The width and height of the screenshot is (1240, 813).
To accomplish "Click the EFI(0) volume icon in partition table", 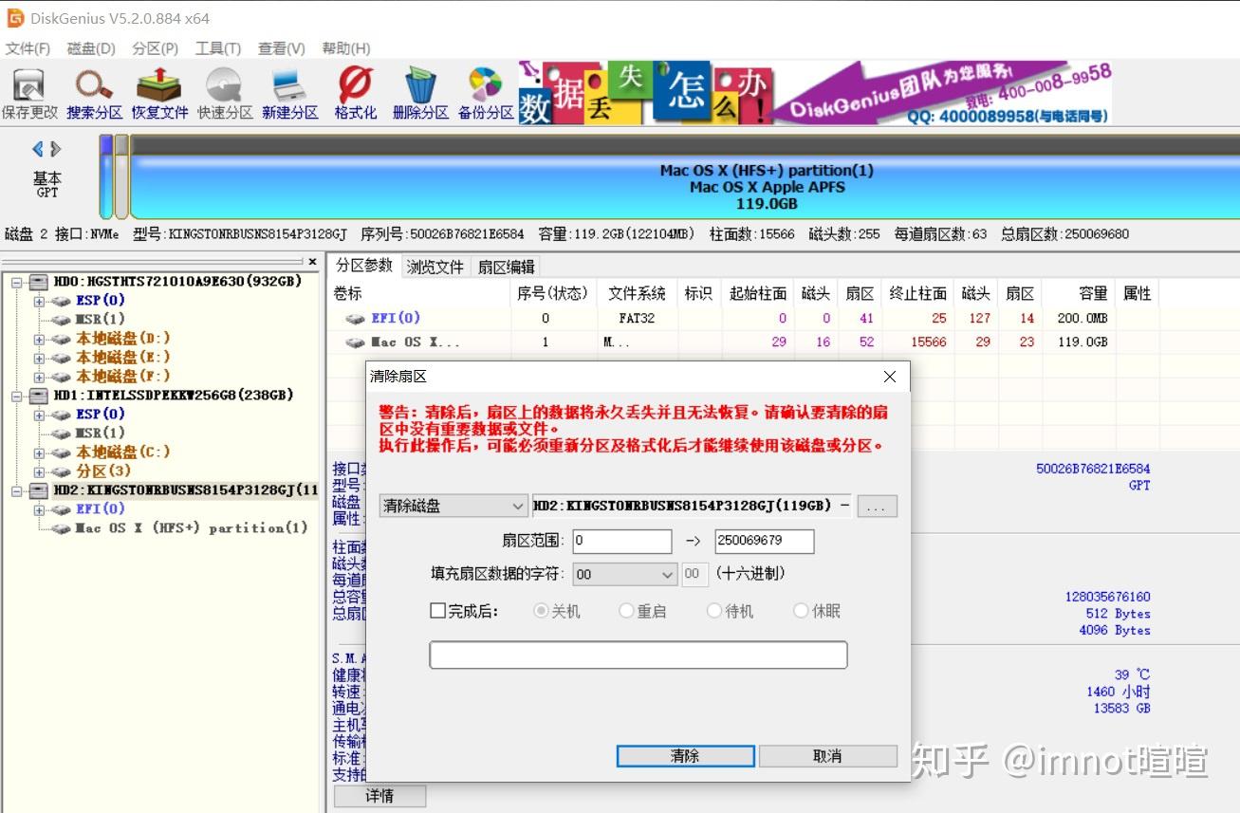I will [x=355, y=319].
